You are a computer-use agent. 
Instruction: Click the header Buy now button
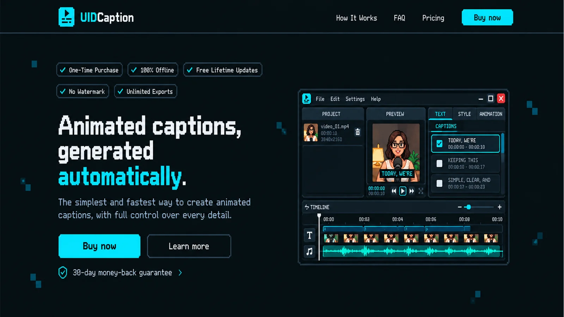(x=487, y=17)
